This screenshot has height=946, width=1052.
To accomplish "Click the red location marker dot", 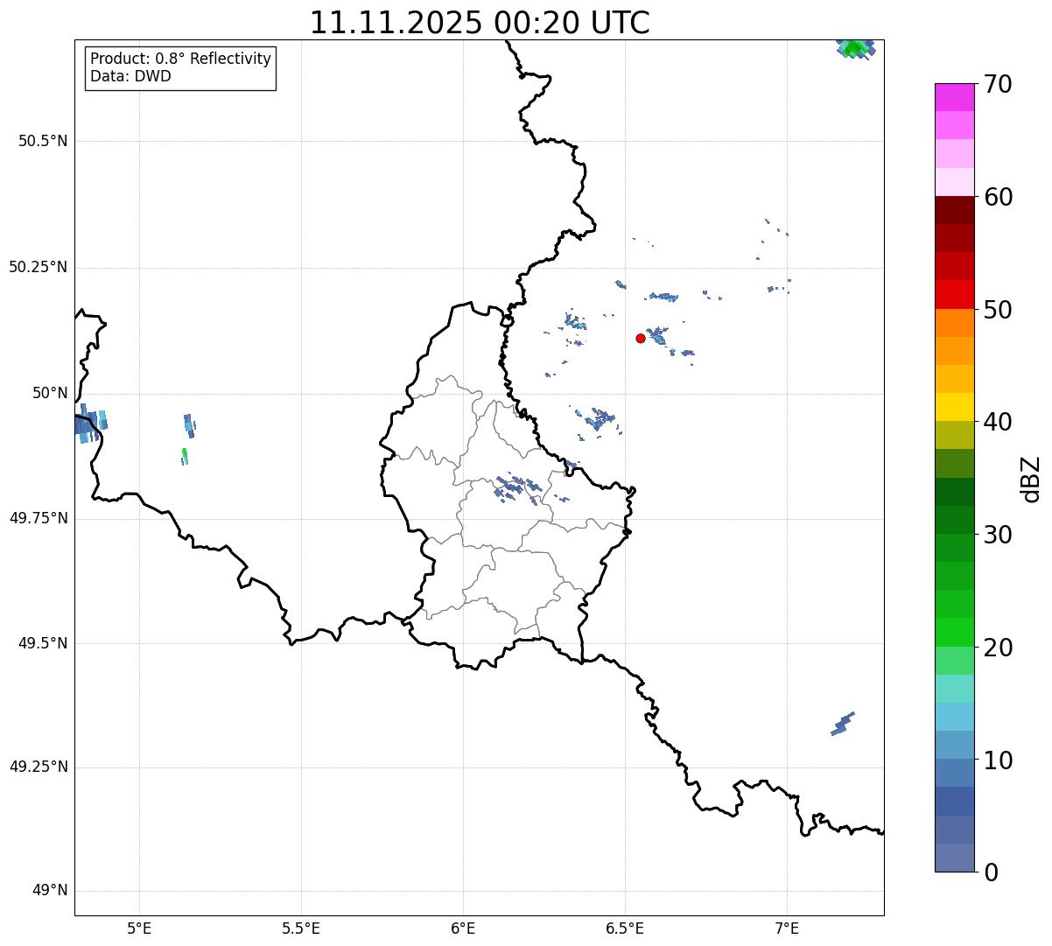I will coord(641,338).
